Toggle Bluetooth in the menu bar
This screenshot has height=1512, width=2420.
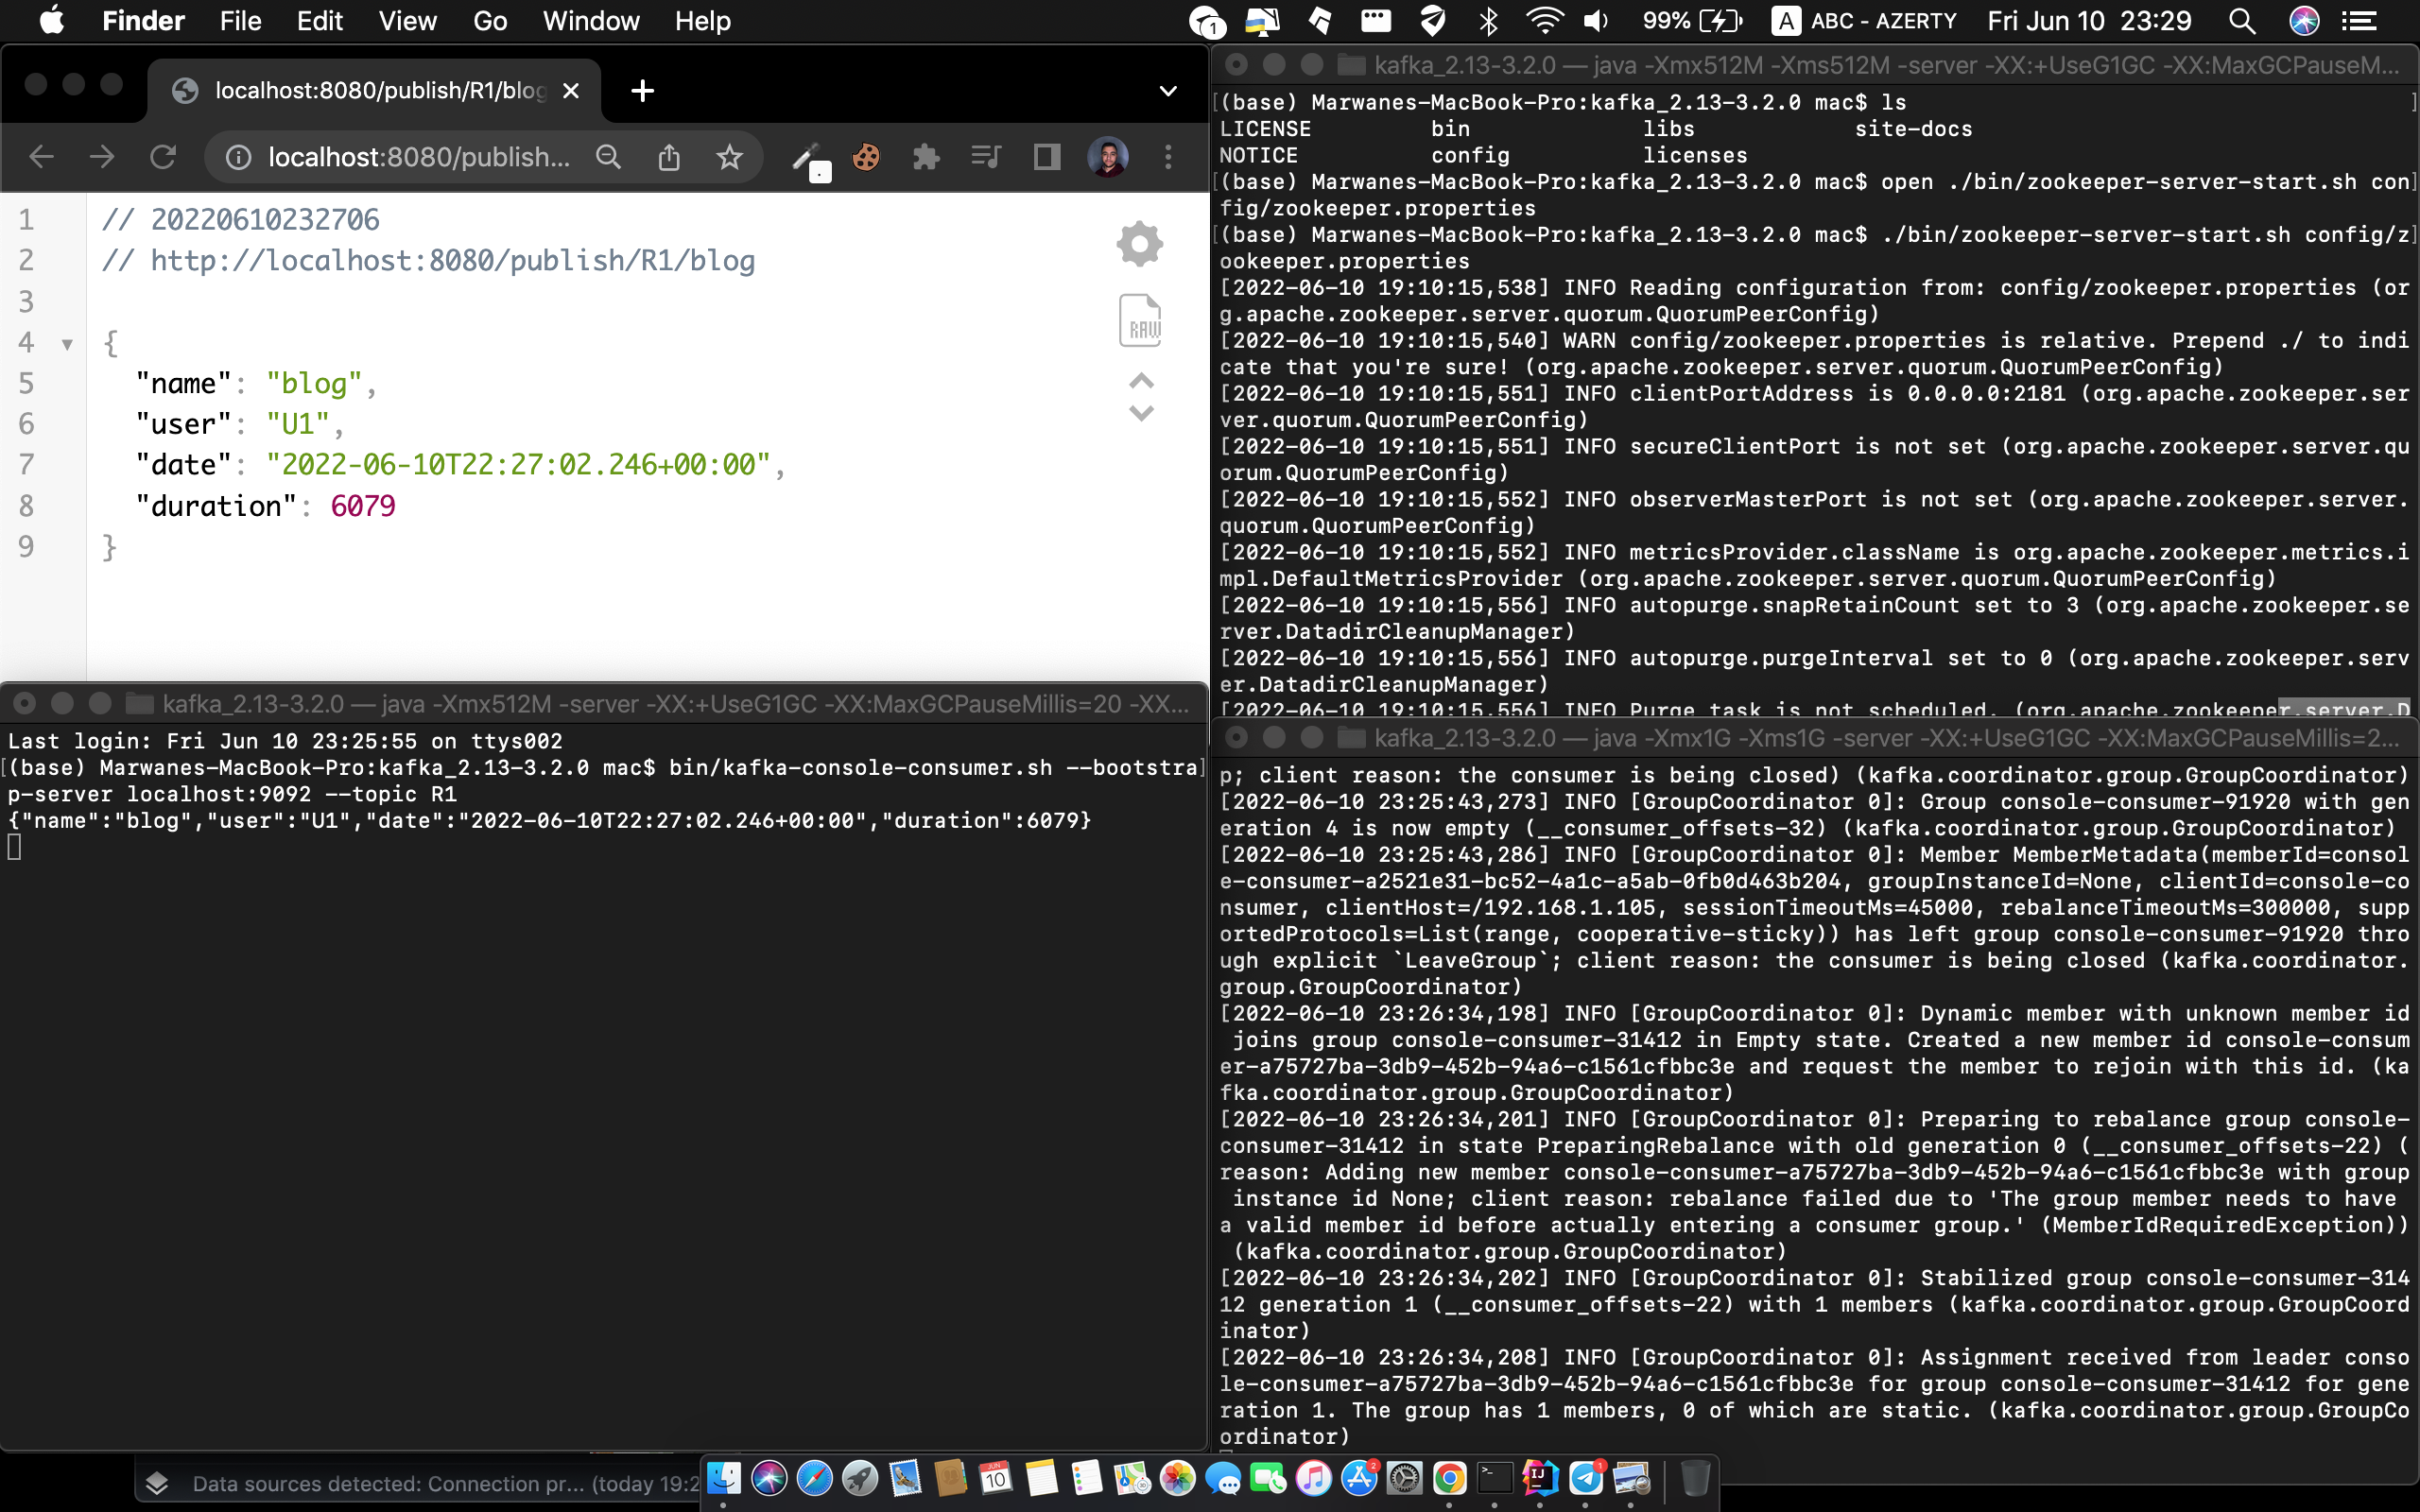[x=1489, y=21]
